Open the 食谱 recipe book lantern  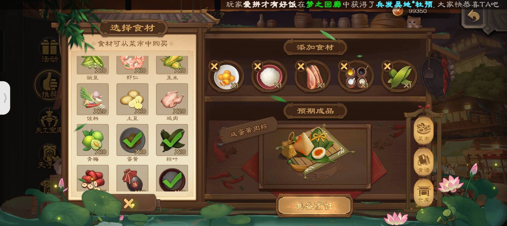click(x=423, y=162)
